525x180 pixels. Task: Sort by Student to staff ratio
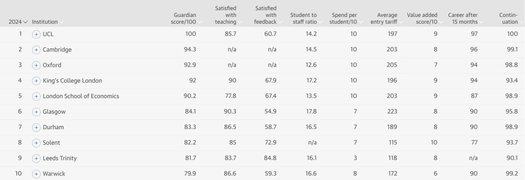coord(306,18)
